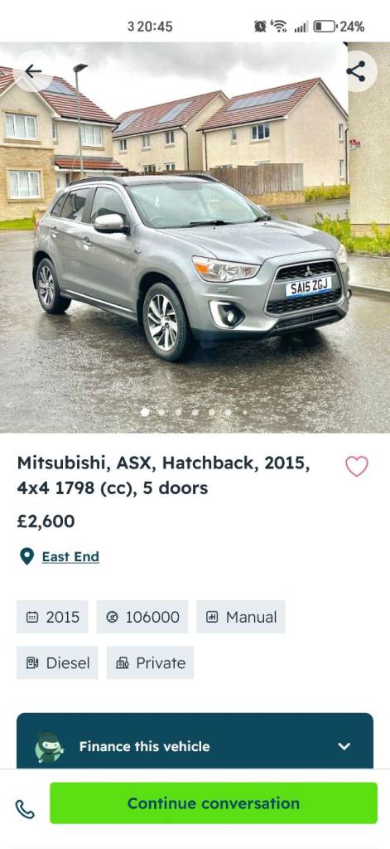Screen dimensions: 390x849
Task: Tap the Private seller tag
Action: point(151,662)
